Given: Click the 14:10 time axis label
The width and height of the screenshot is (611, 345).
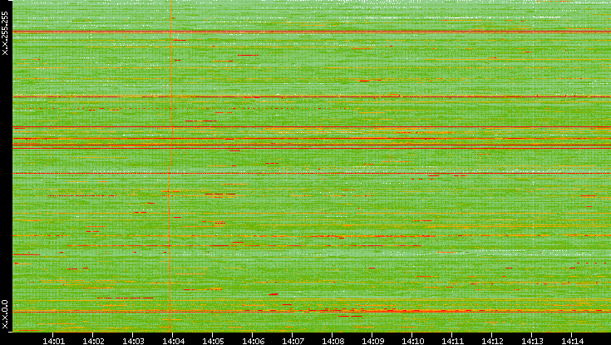Looking at the screenshot, I should click(x=412, y=341).
